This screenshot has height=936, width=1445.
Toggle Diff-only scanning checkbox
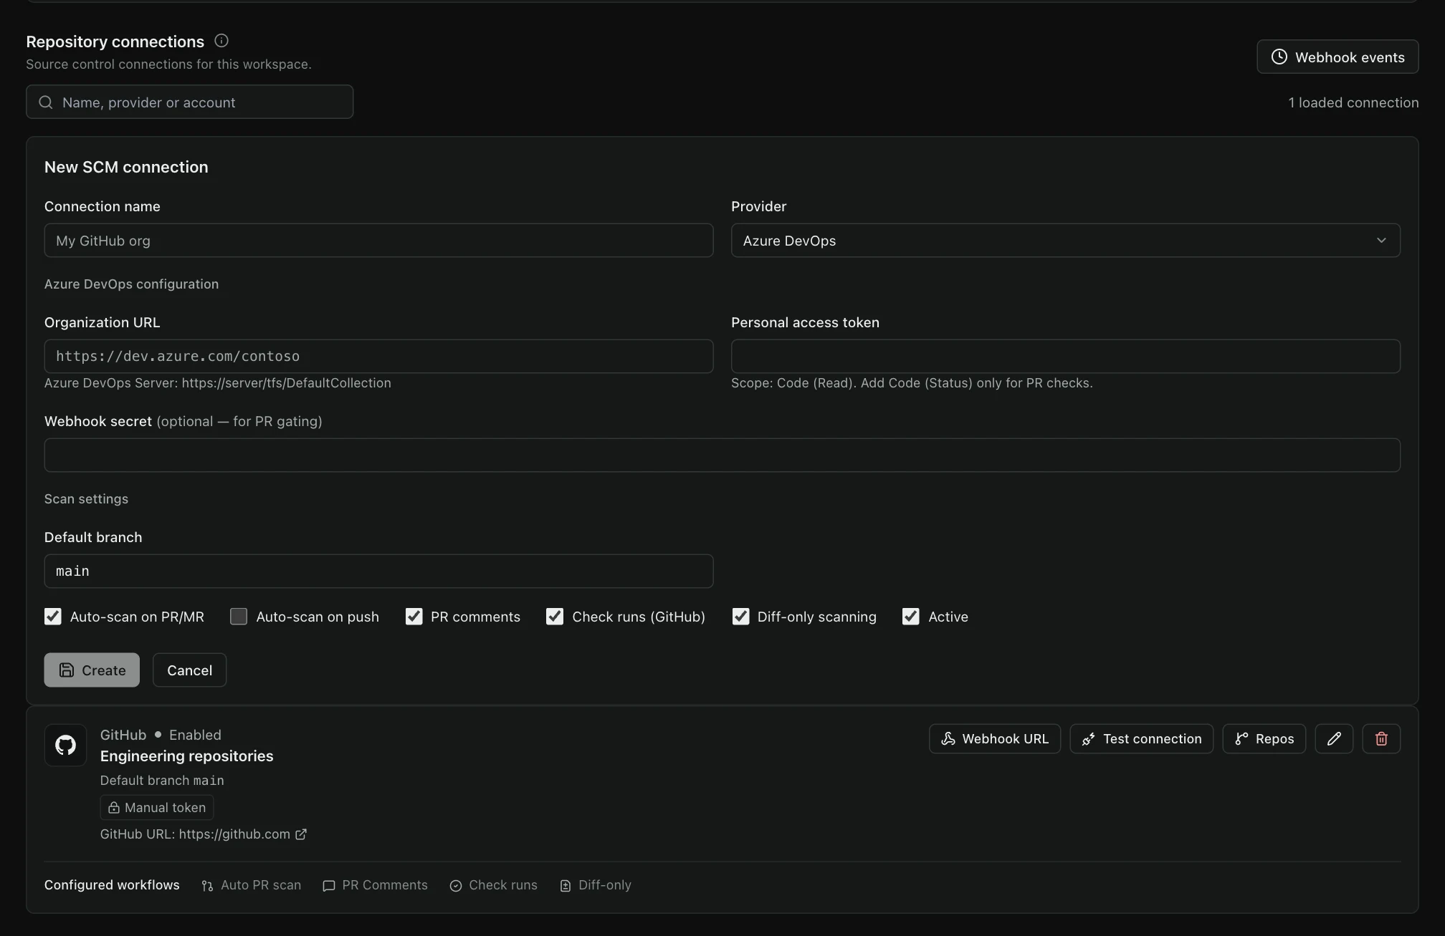tap(740, 617)
